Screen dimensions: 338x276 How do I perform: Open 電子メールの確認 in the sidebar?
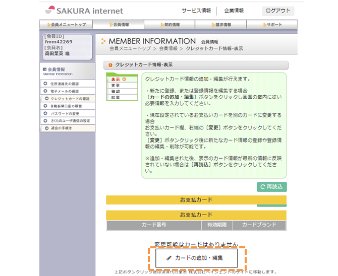(x=68, y=91)
